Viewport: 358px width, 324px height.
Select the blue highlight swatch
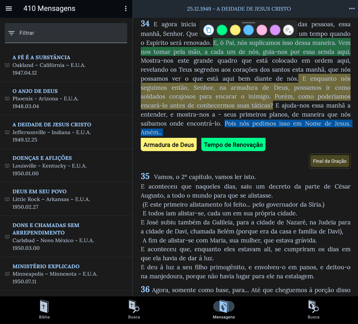[x=248, y=30]
